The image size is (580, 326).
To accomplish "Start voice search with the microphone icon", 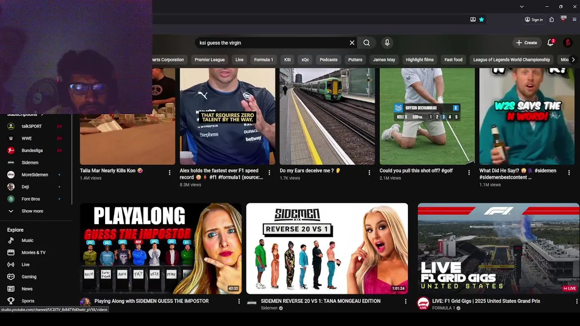I will (x=387, y=43).
